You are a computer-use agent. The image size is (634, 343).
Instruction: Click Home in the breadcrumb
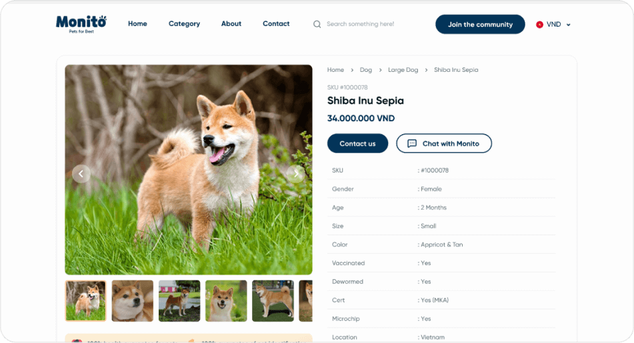point(335,70)
